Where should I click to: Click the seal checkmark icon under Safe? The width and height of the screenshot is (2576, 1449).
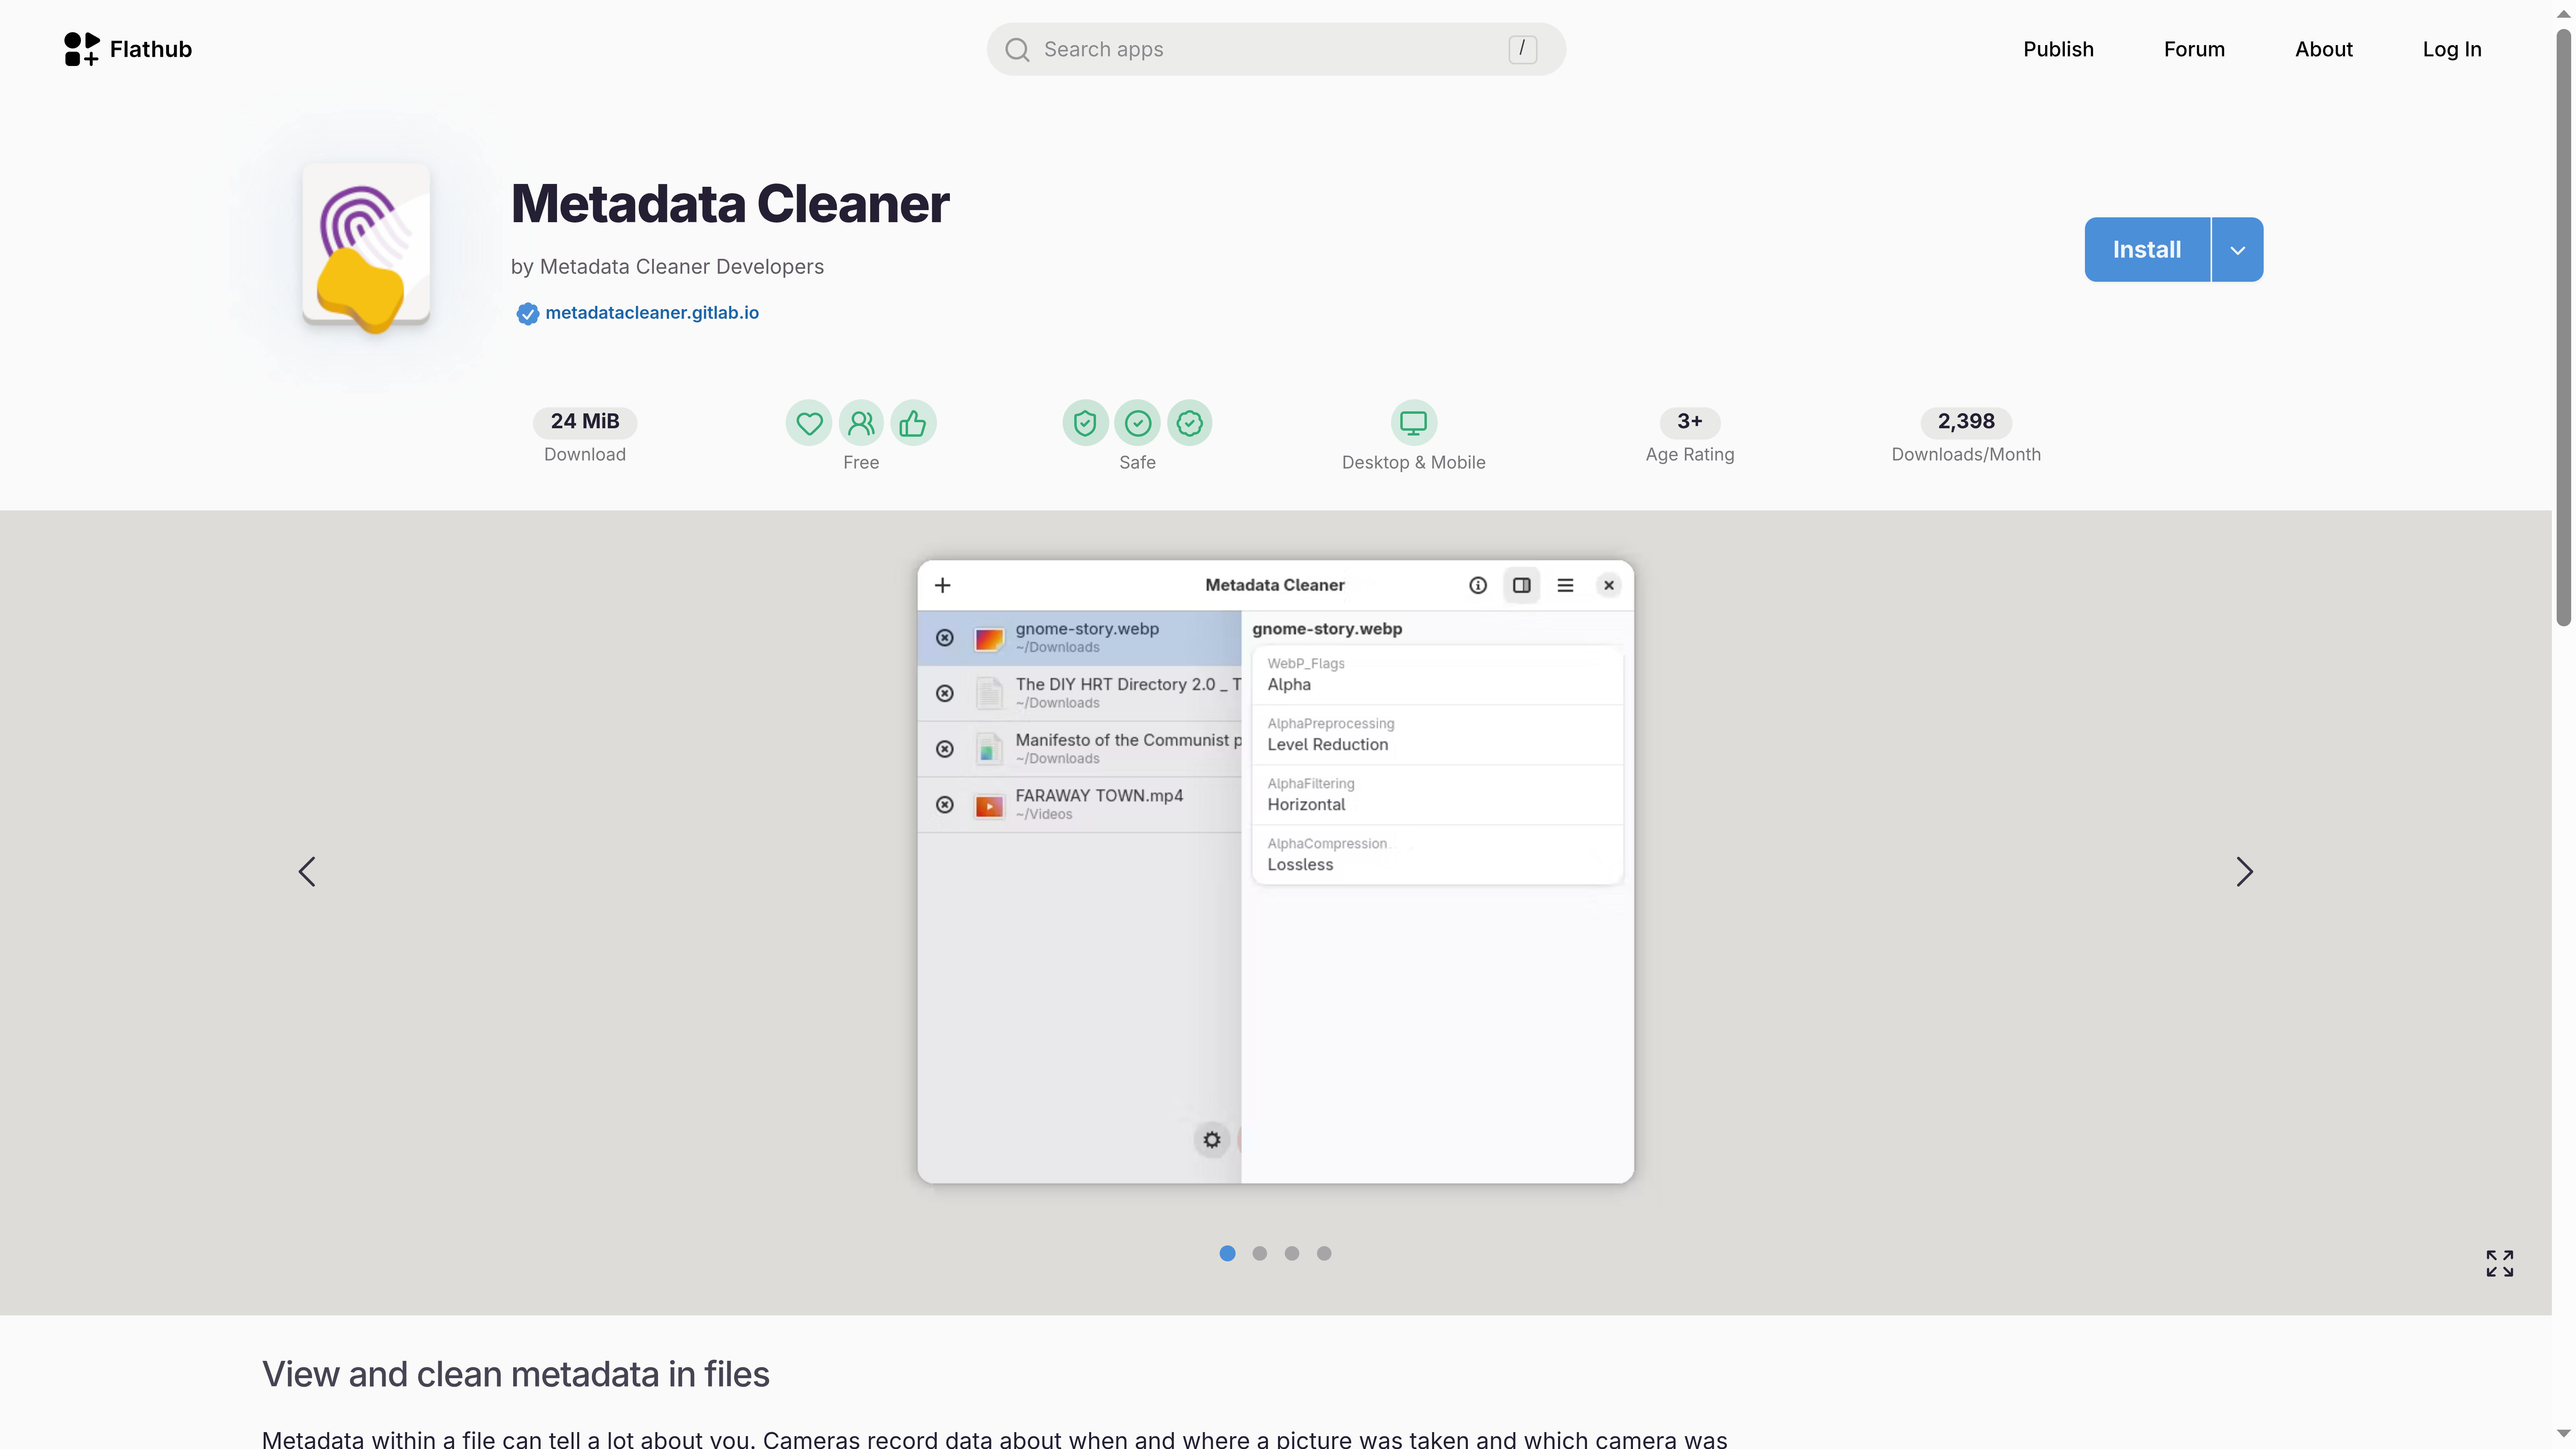(x=1189, y=423)
